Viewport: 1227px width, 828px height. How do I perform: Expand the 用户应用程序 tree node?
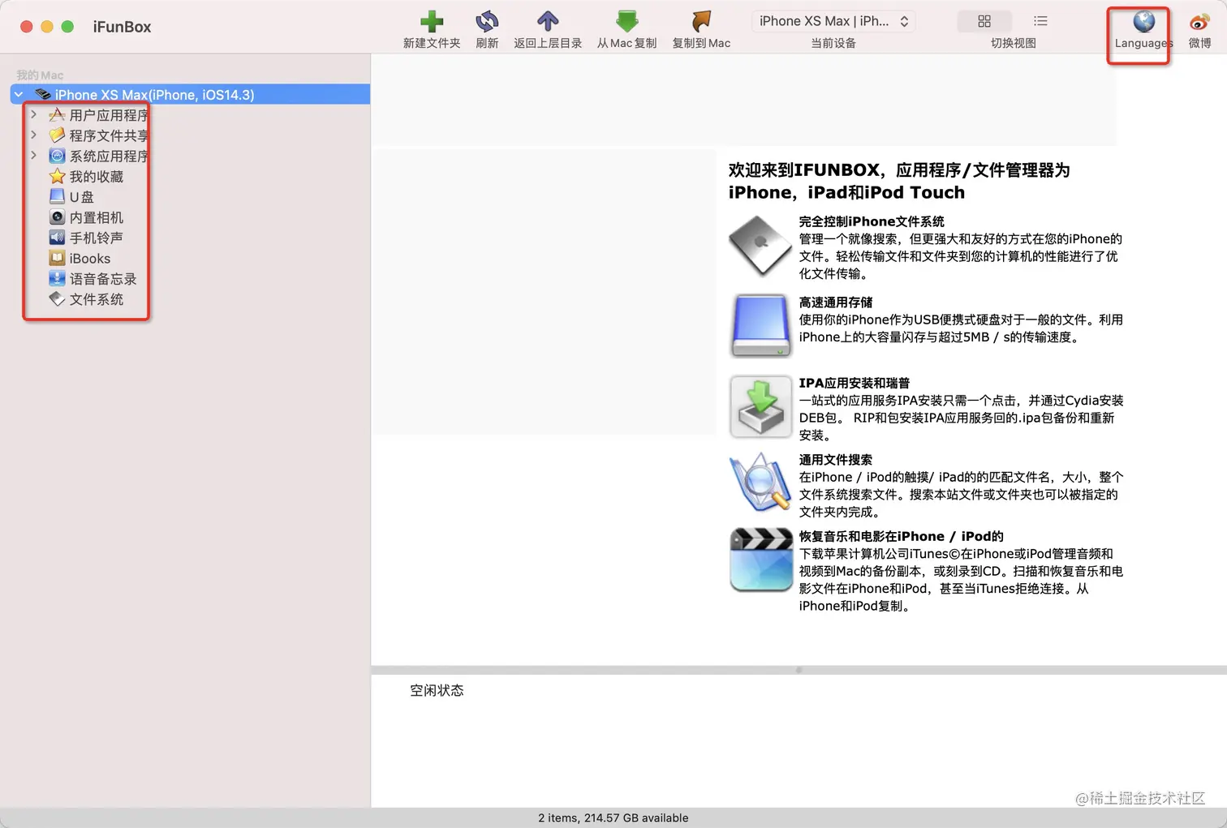click(x=33, y=115)
